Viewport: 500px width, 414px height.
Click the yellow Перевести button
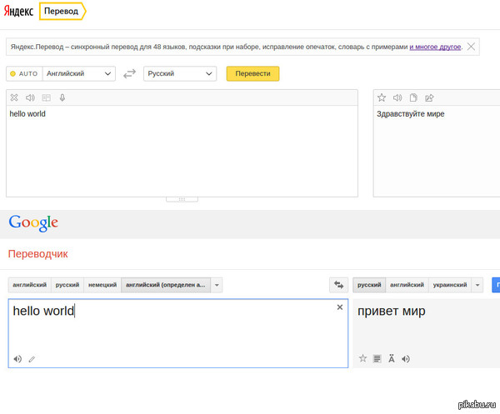252,73
